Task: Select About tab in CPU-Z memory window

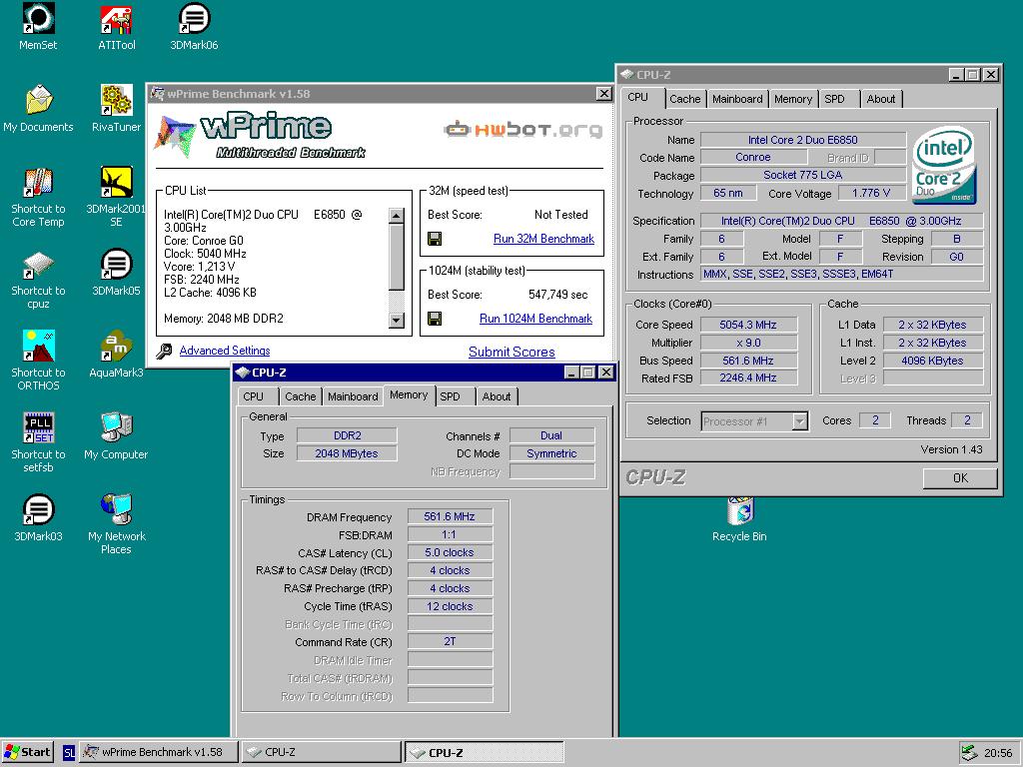Action: pos(497,396)
